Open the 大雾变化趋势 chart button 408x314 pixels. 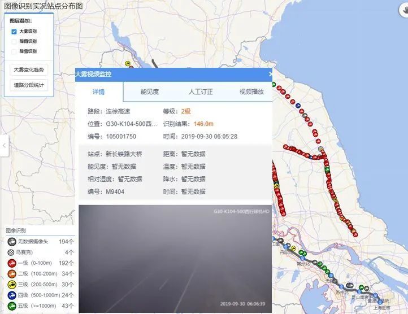coord(29,69)
